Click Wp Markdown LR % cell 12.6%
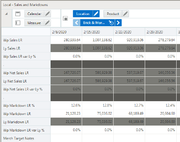This screenshot has height=142, width=180. pos(66,105)
